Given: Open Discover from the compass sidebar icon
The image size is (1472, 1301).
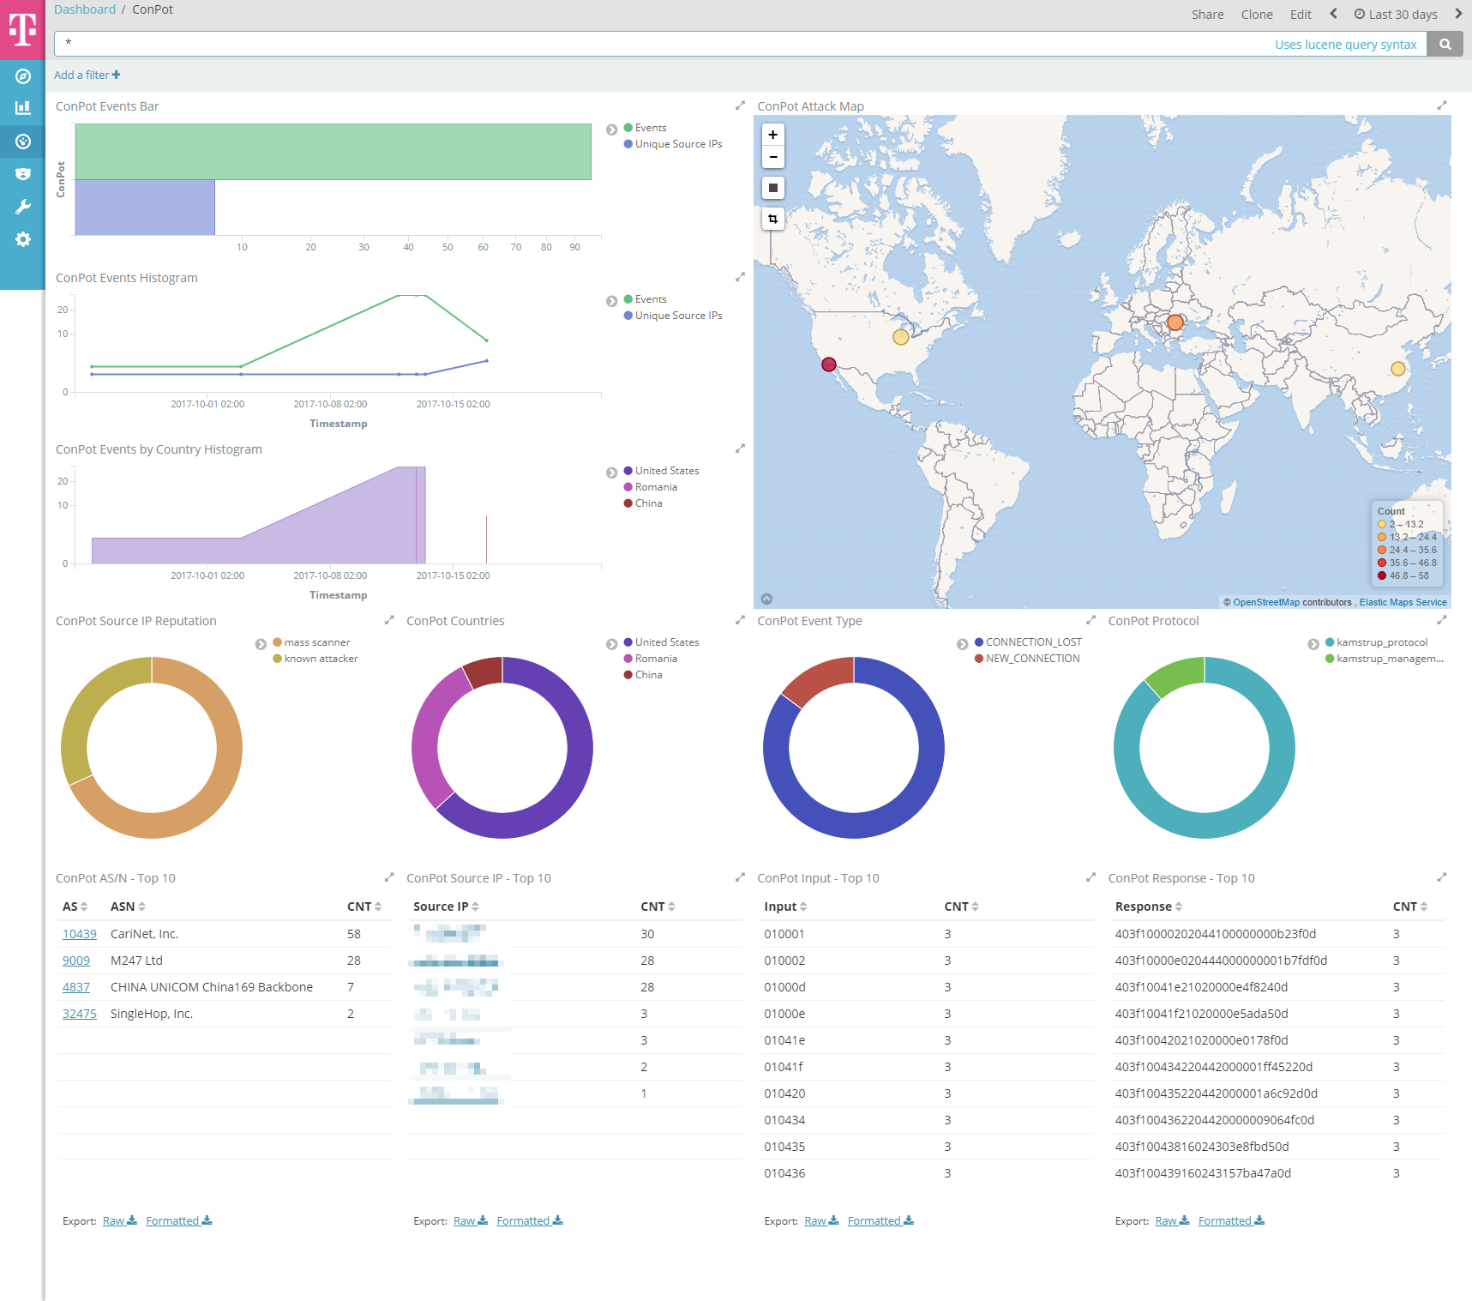Looking at the screenshot, I should pos(23,76).
